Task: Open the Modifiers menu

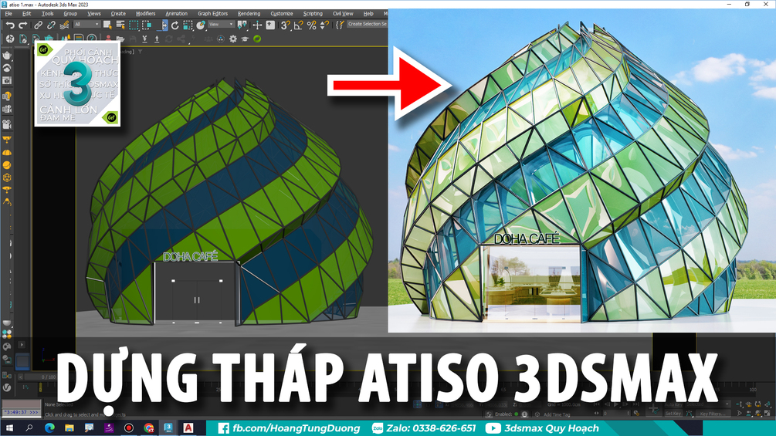Action: click(x=145, y=14)
